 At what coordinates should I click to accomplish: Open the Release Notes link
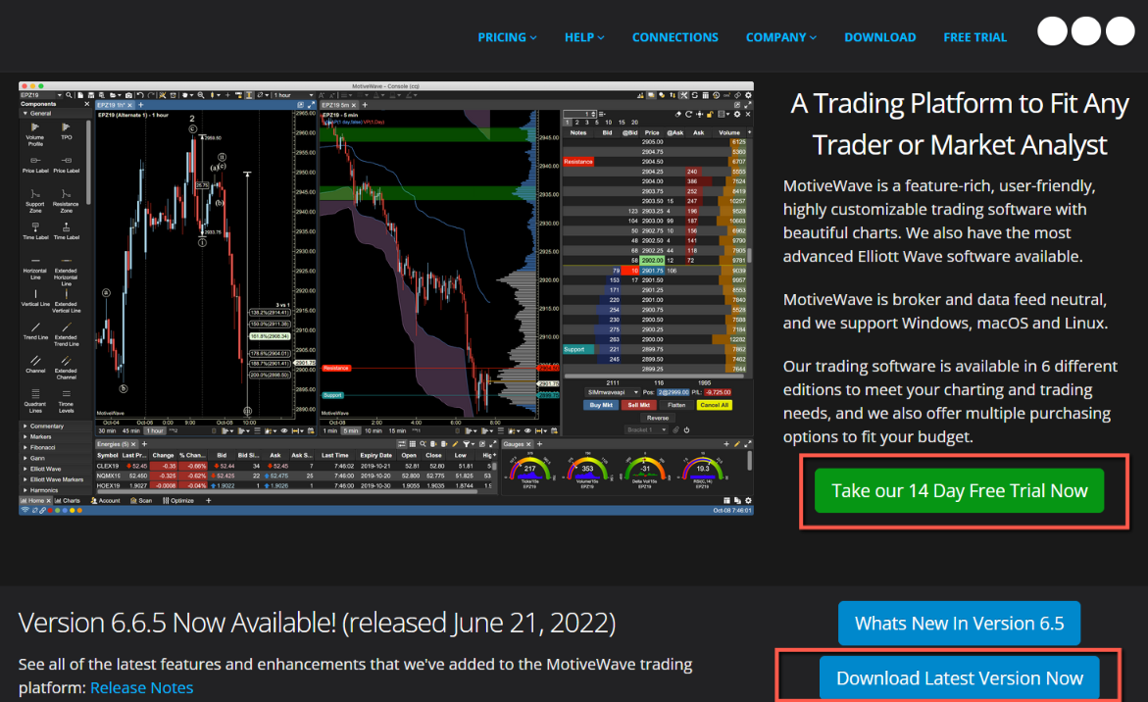coord(141,688)
